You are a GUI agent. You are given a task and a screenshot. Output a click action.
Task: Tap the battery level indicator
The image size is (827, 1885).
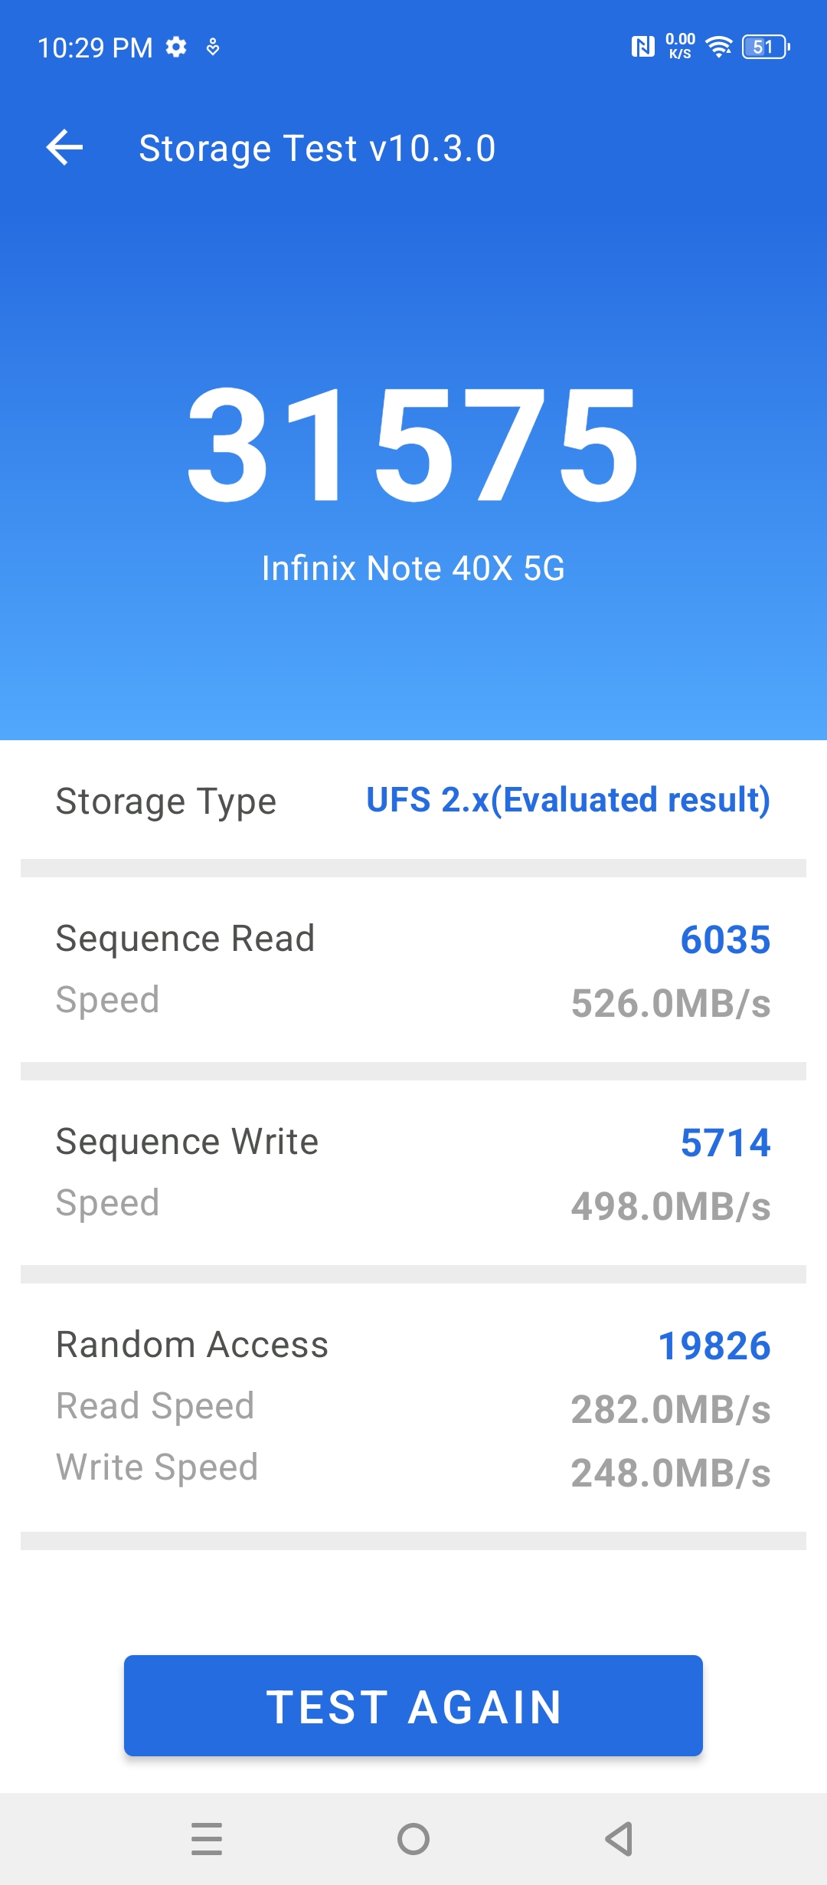[765, 48]
